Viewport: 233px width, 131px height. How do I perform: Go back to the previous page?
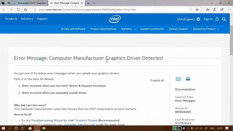click(4, 10)
